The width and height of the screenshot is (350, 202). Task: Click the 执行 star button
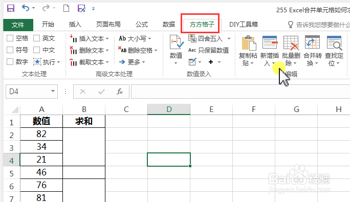47,62
